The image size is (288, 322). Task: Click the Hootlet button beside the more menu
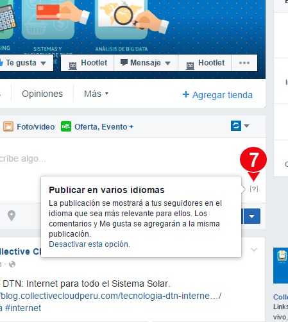pos(205,63)
